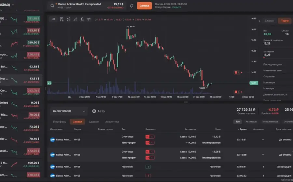Screen dimensions: 293x182
Task: Select the drawing tools line icon
Action: 75,19
